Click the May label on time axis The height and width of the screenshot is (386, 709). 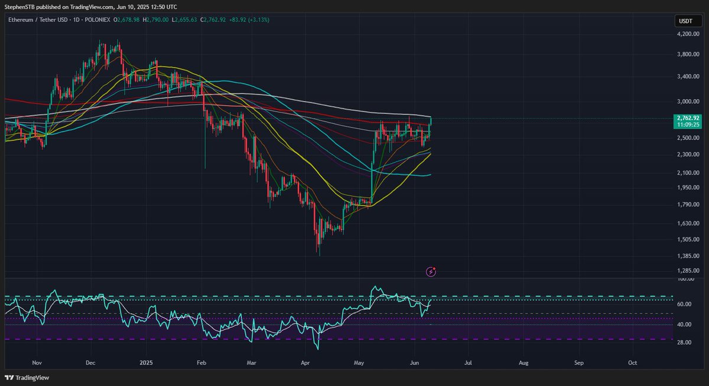(x=360, y=363)
